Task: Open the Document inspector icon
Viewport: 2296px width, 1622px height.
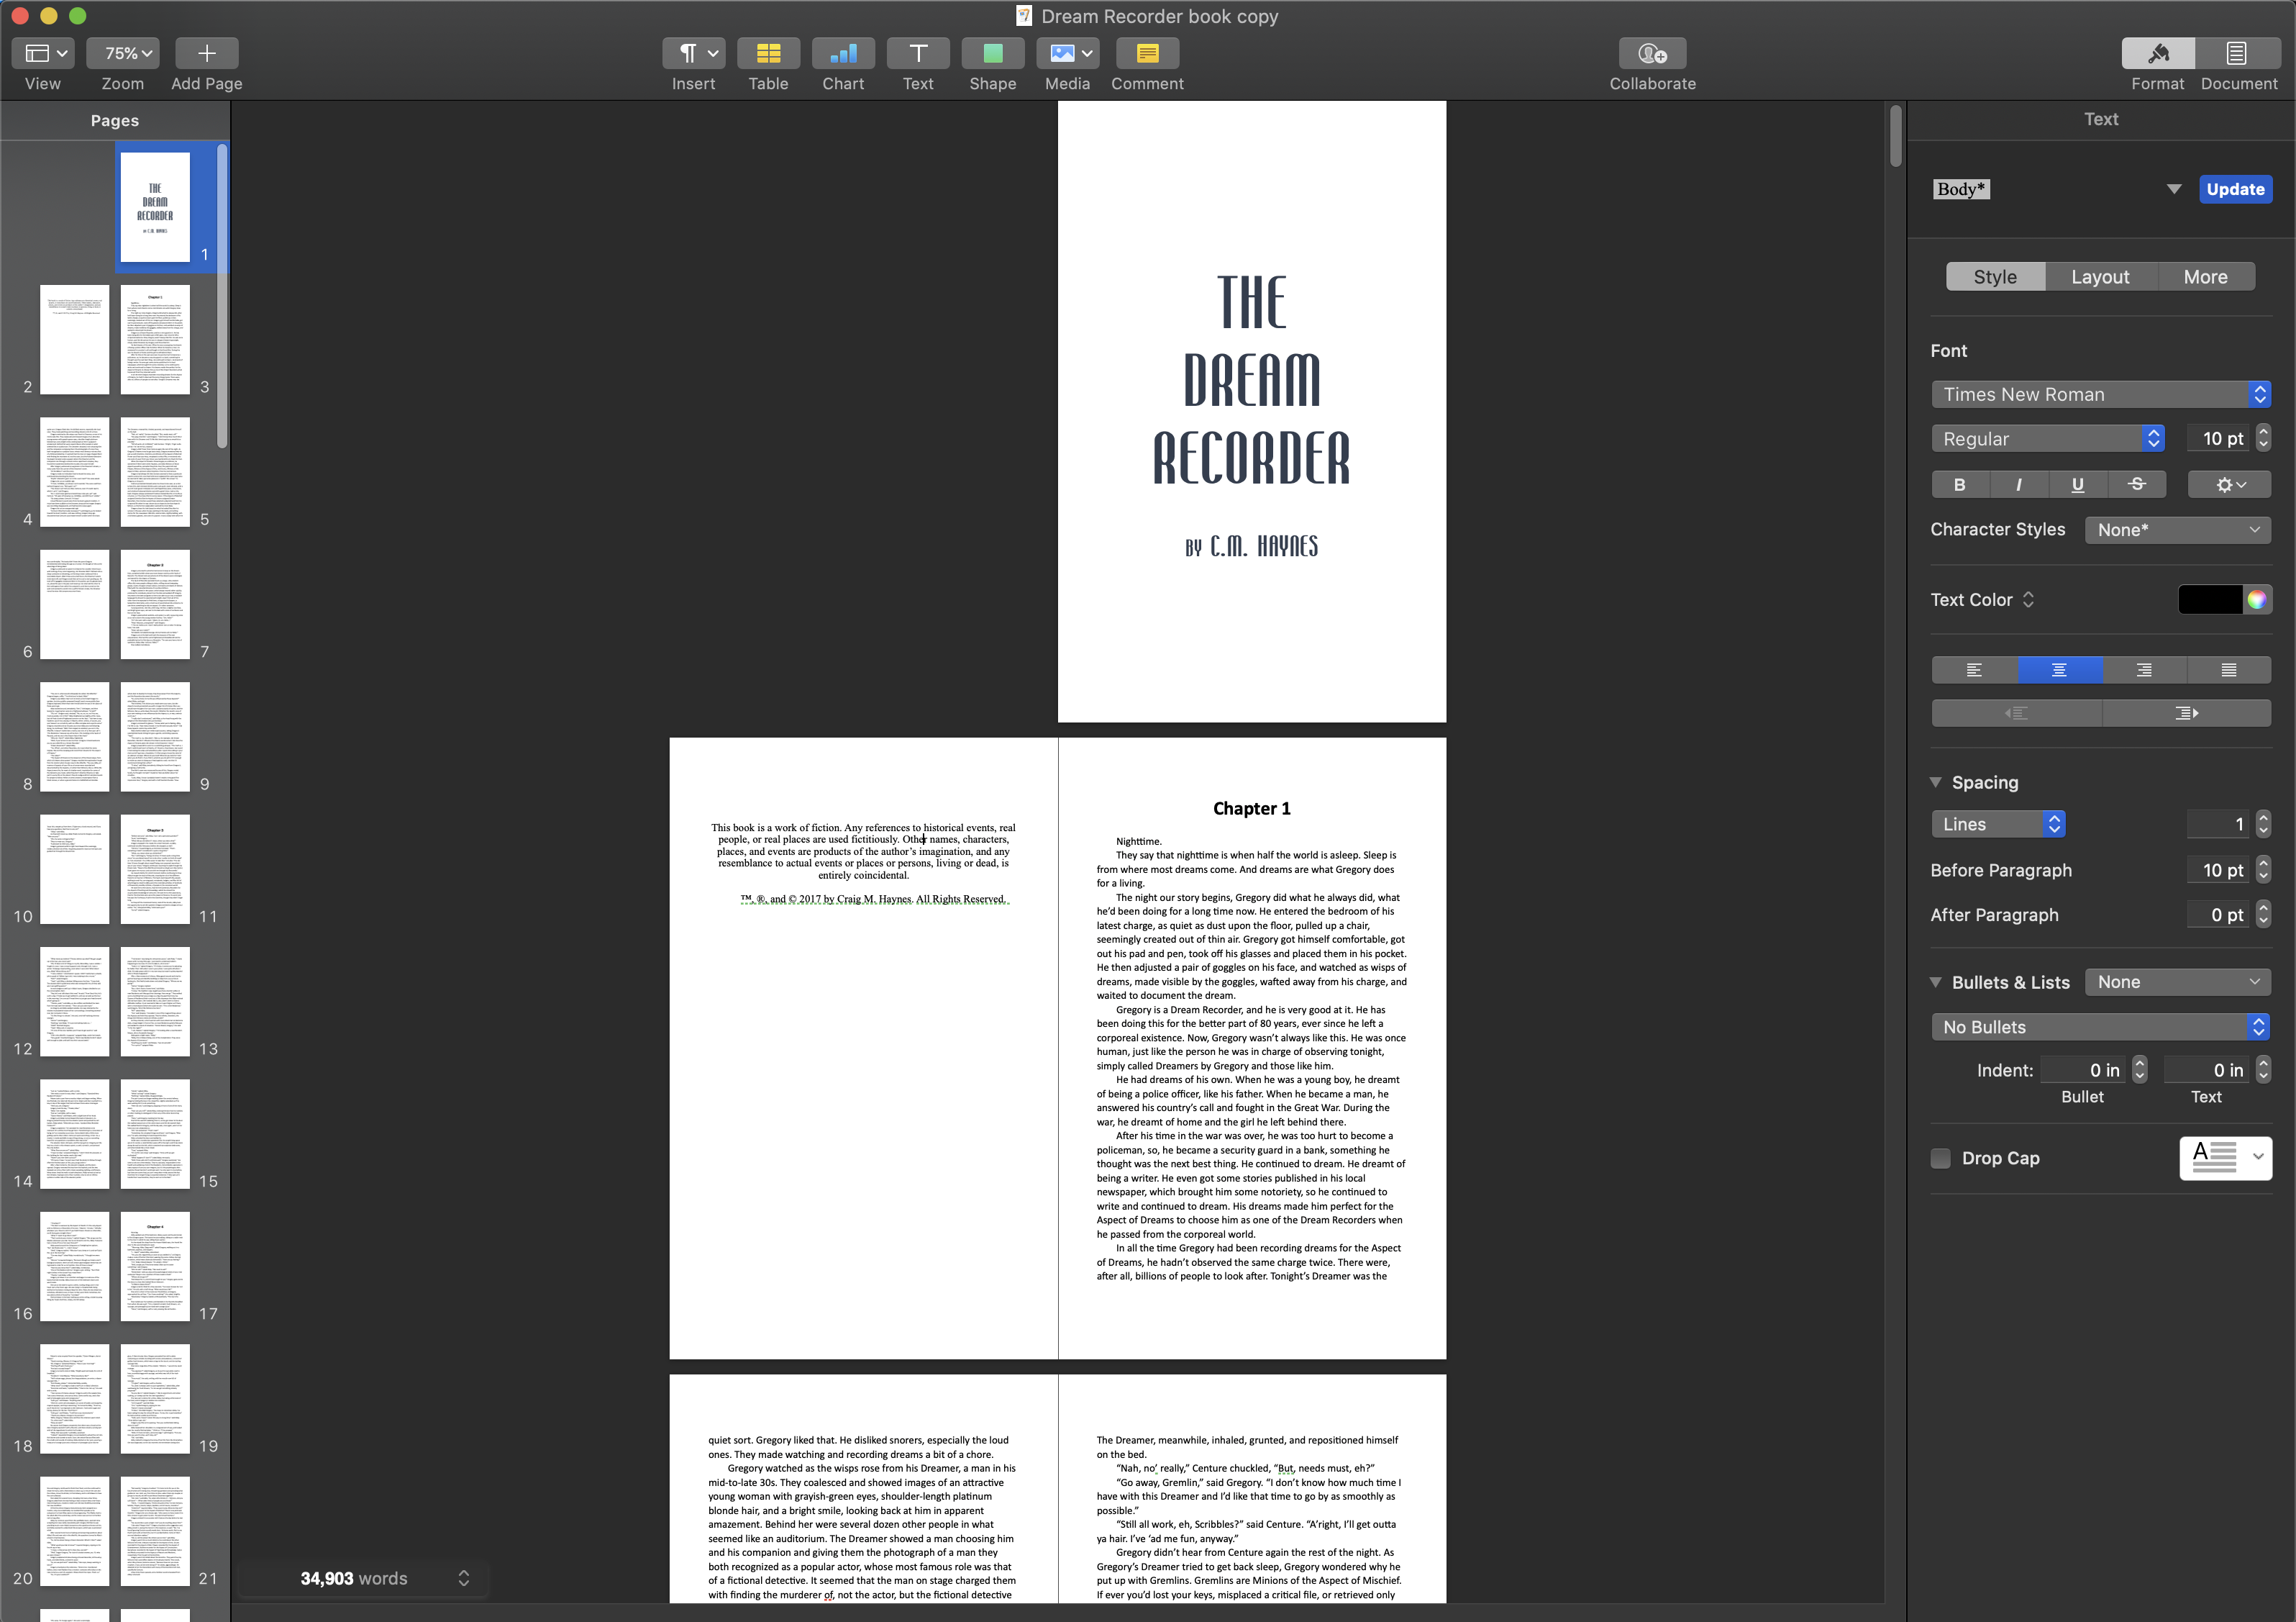Action: click(x=2237, y=53)
